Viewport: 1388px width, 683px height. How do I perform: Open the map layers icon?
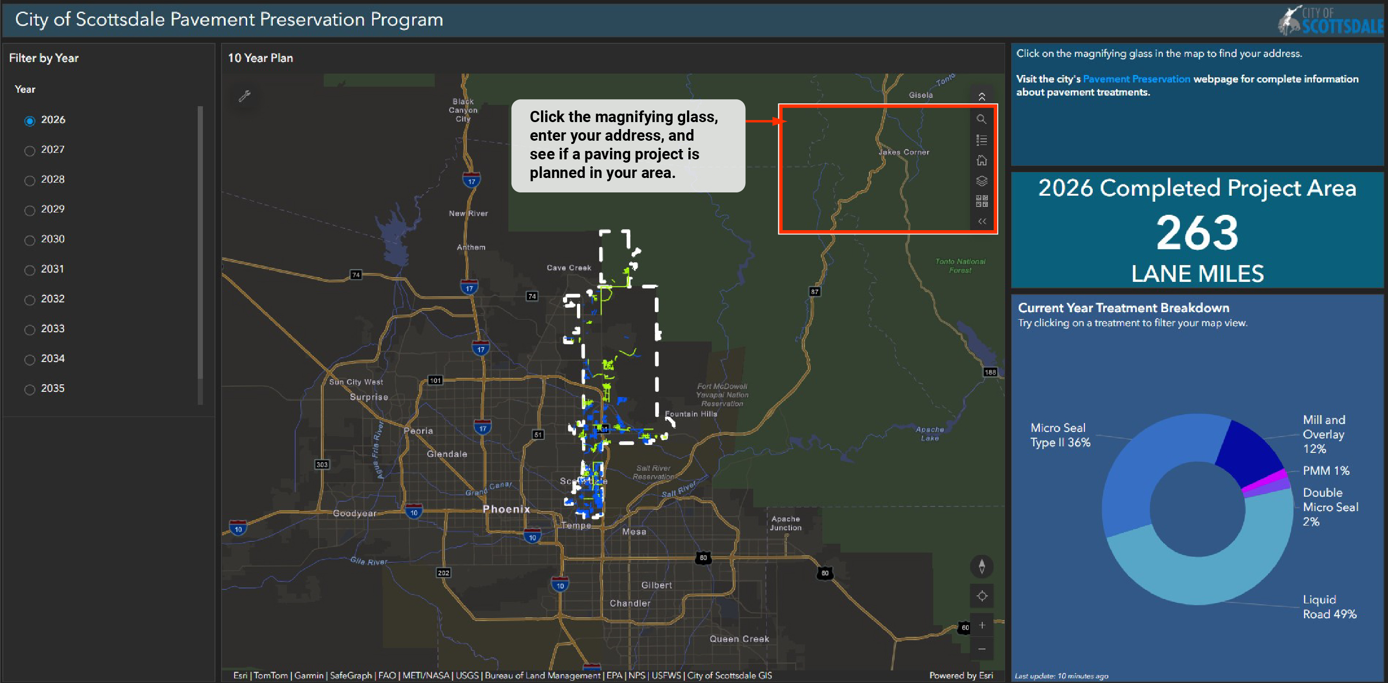(981, 181)
